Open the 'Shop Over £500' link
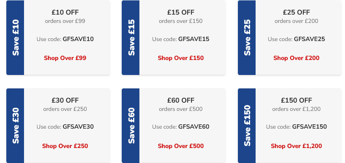This screenshot has height=163, width=345. pos(181,146)
